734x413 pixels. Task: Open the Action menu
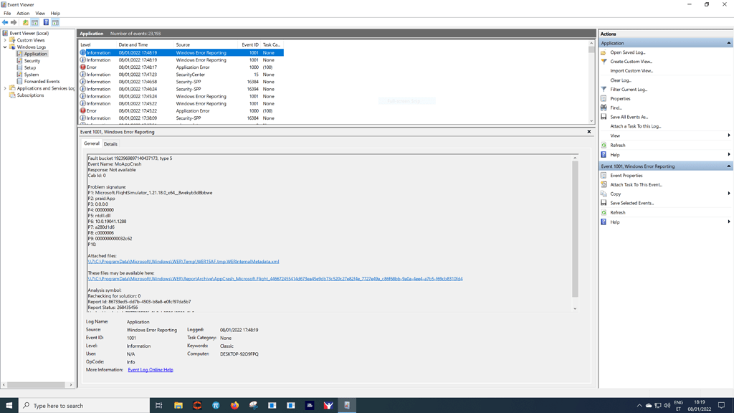pyautogui.click(x=23, y=13)
